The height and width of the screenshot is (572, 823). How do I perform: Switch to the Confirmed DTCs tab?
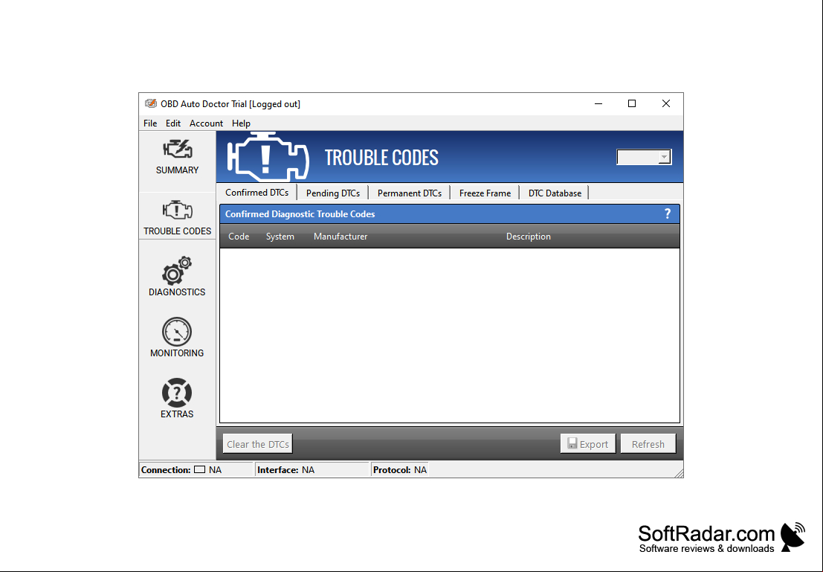256,192
